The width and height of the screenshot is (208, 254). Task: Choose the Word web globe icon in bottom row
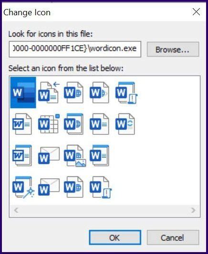point(73,187)
